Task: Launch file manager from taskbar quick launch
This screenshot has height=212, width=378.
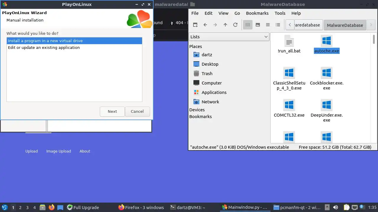Action: tap(43, 207)
